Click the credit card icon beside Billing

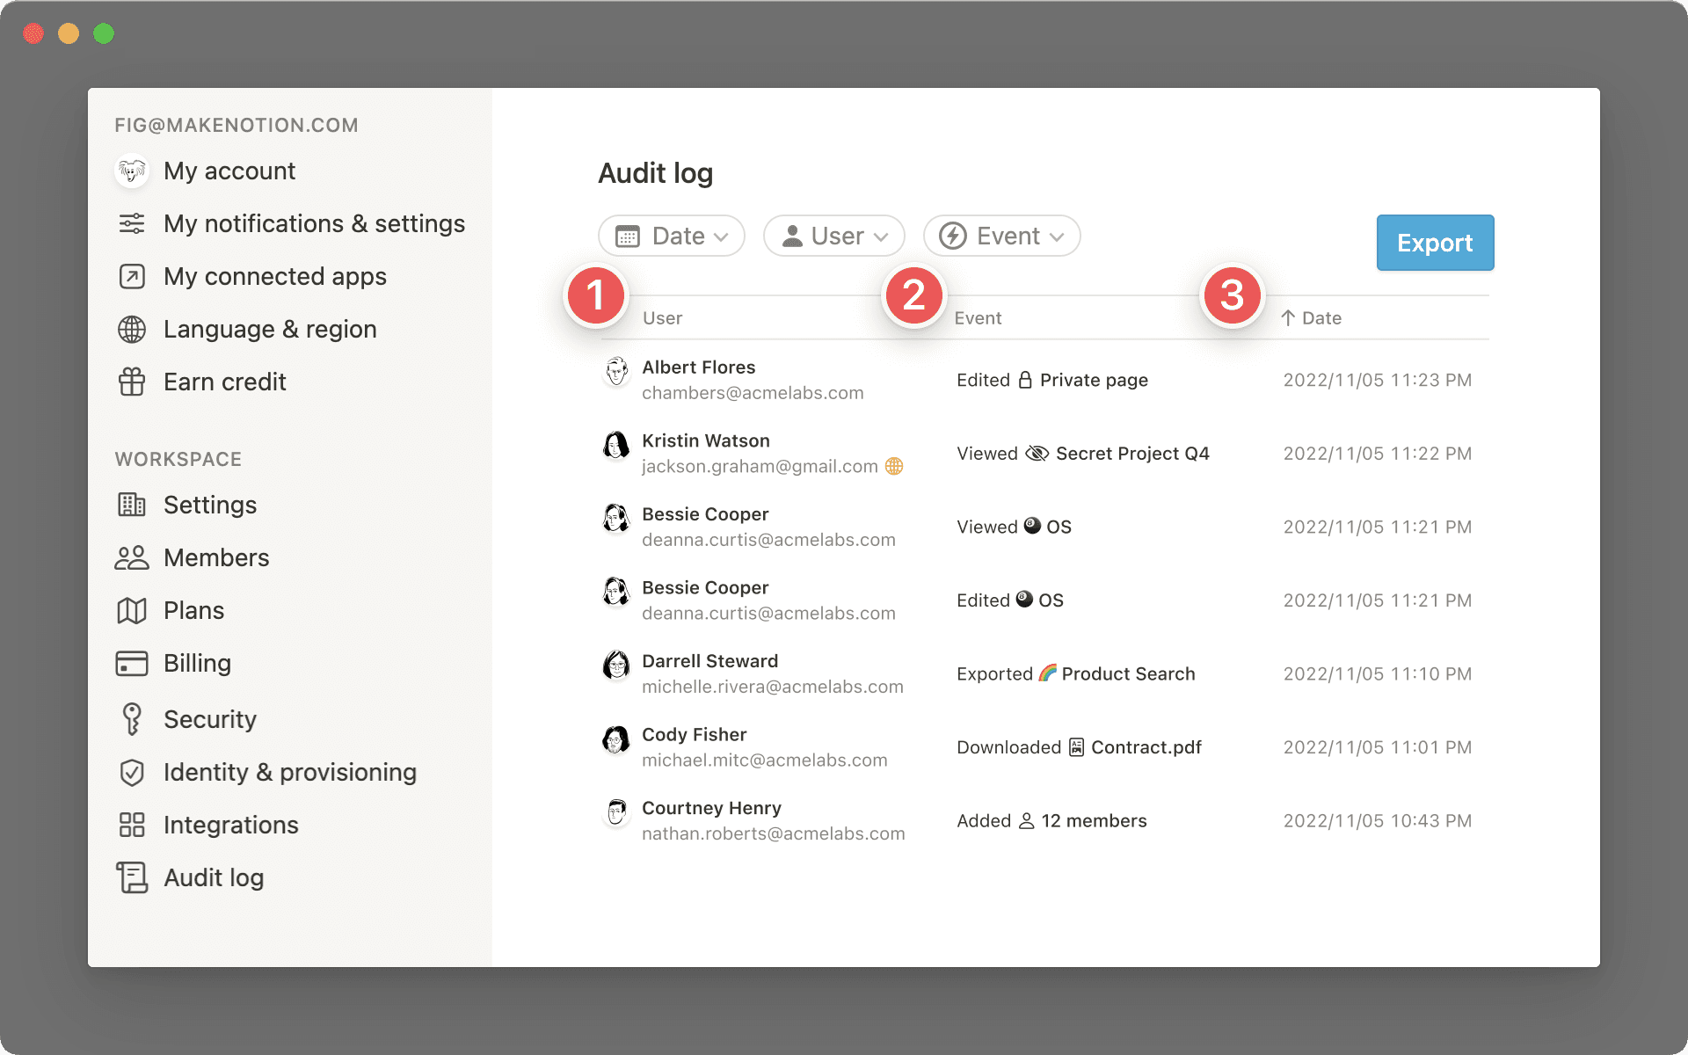click(x=132, y=663)
